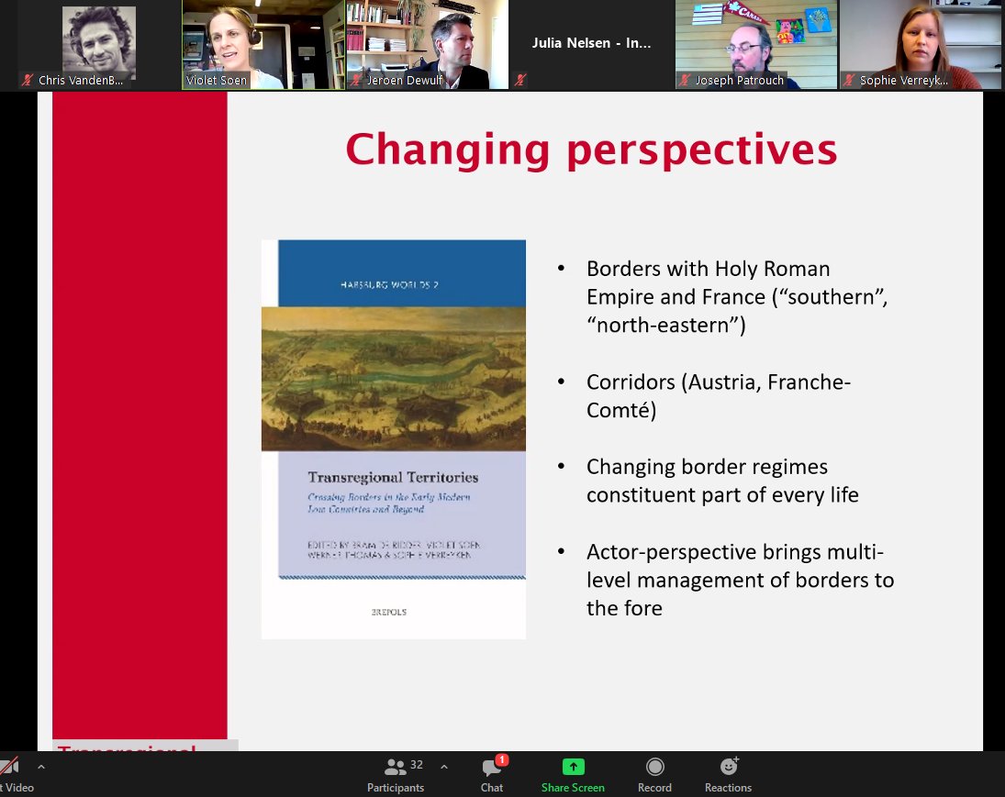Screen dimensions: 1005x797
Task: Click the red chat notification badge
Action: click(x=502, y=759)
